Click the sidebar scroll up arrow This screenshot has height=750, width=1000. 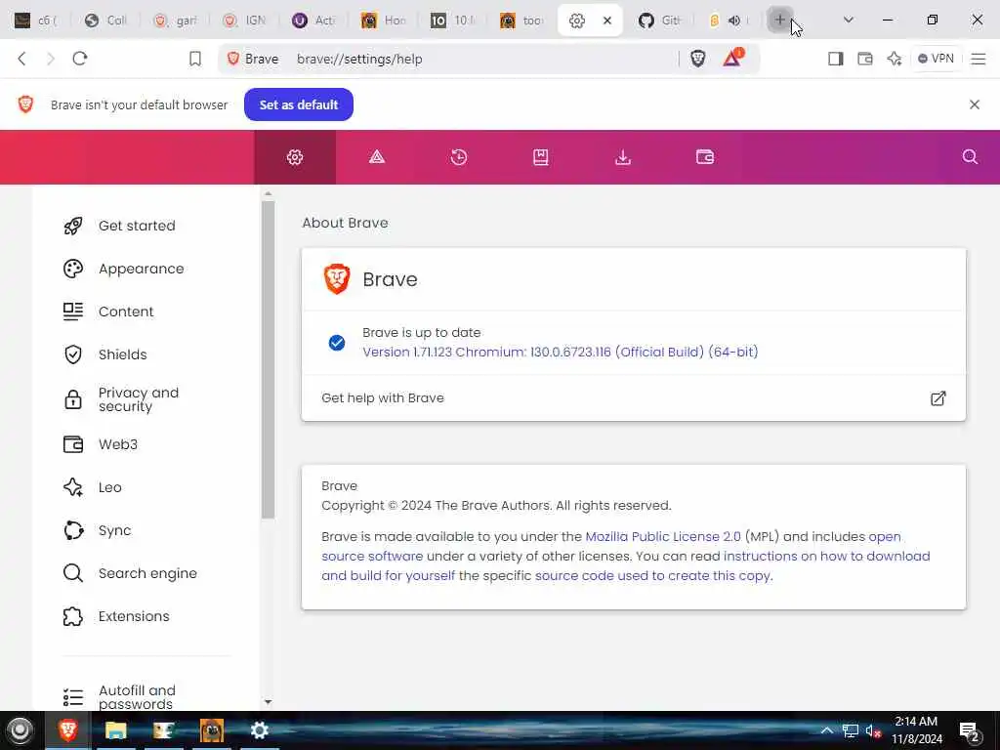268,193
